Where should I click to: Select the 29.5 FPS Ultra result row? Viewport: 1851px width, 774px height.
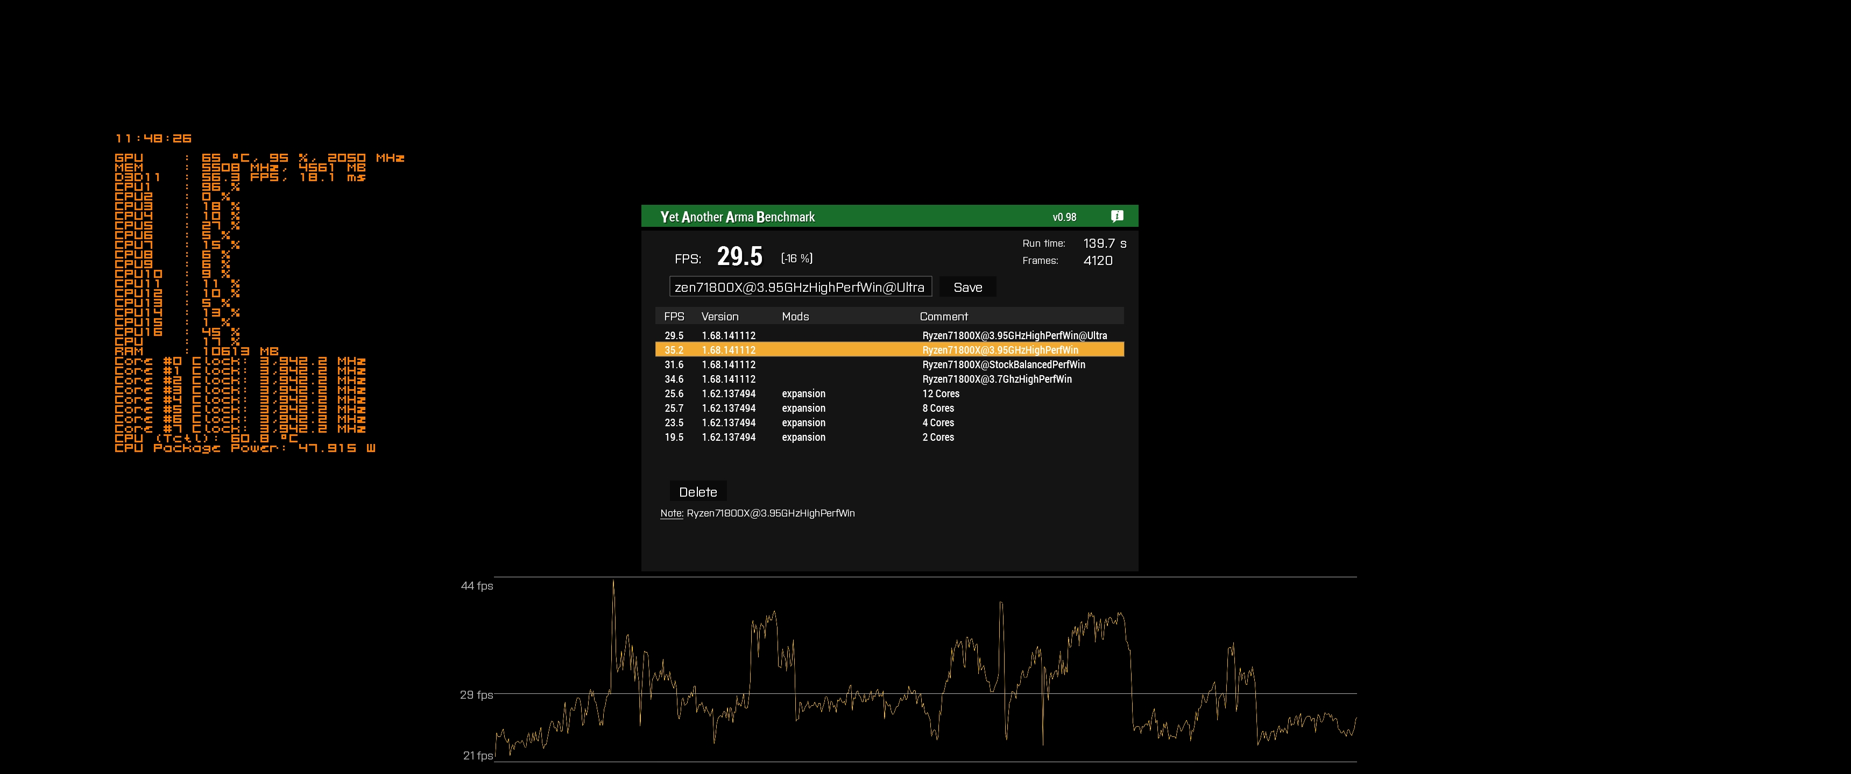(x=889, y=335)
